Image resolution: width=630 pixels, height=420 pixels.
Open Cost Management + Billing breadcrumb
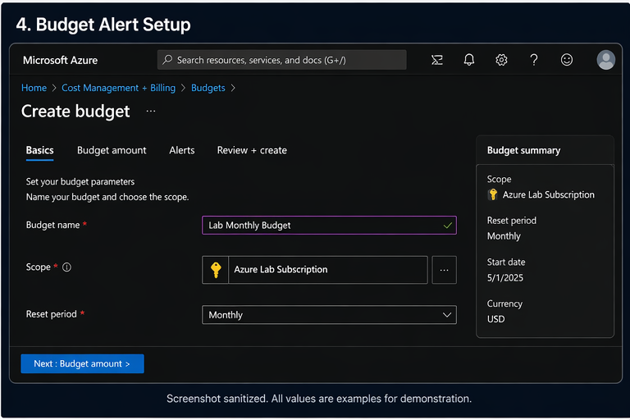click(x=118, y=88)
